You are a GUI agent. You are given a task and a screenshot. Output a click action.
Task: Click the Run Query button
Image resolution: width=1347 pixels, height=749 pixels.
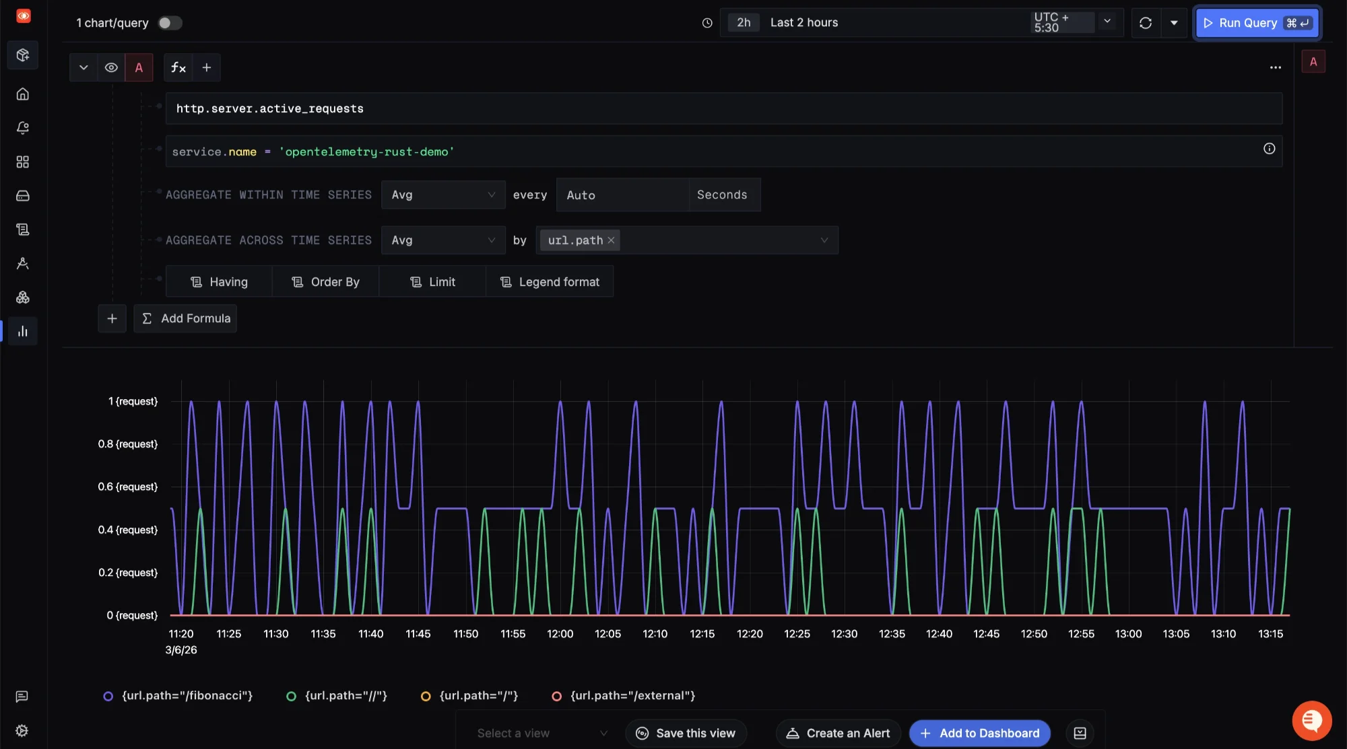1256,22
